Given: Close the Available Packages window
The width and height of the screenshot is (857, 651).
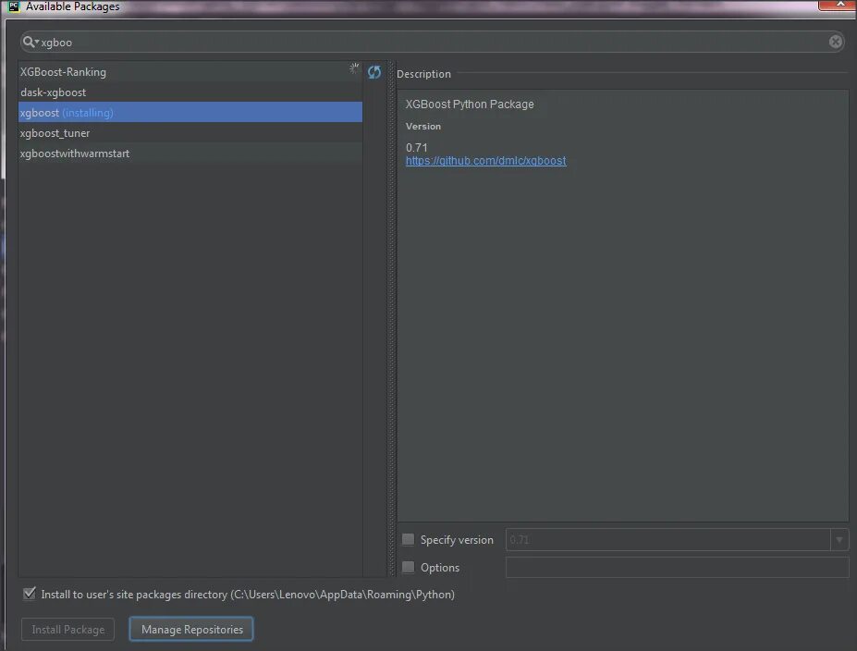Looking at the screenshot, I should tap(838, 5).
